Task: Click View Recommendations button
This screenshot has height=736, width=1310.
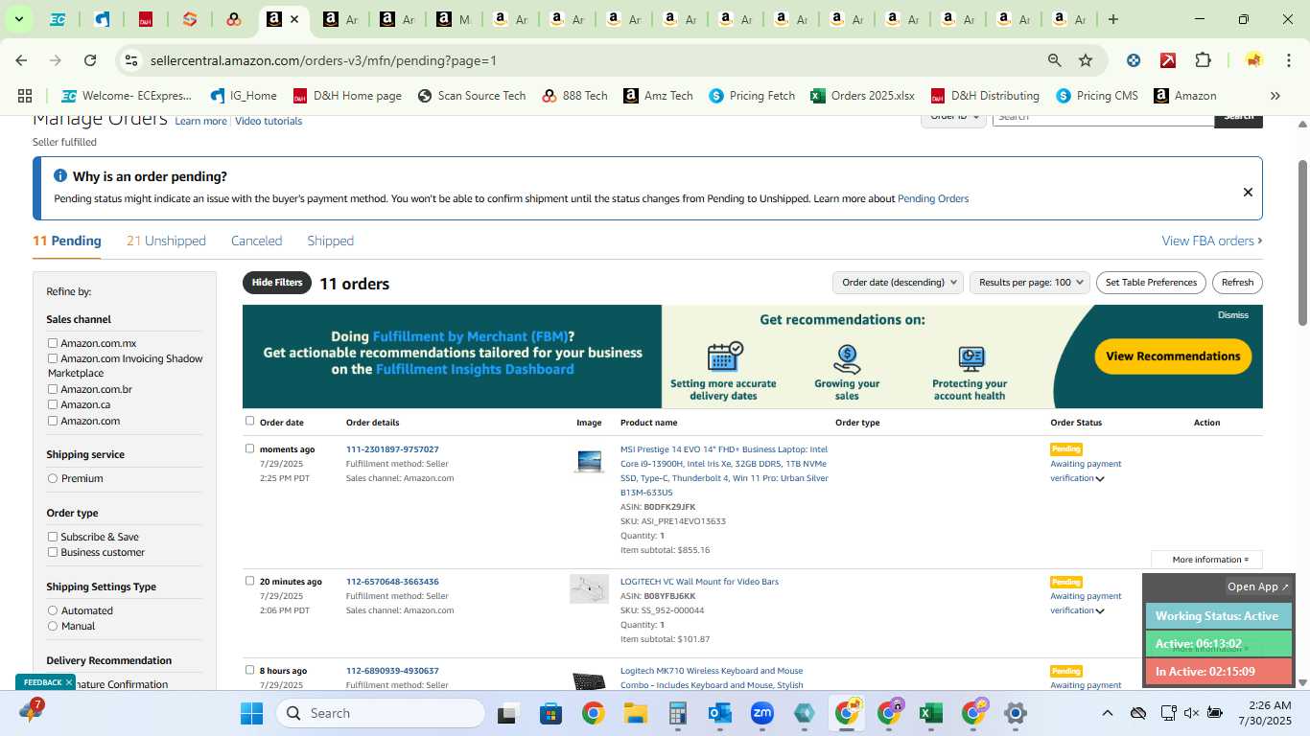Action: tap(1173, 356)
